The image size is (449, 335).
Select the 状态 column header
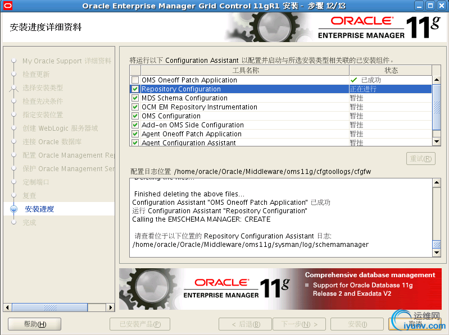coord(391,70)
